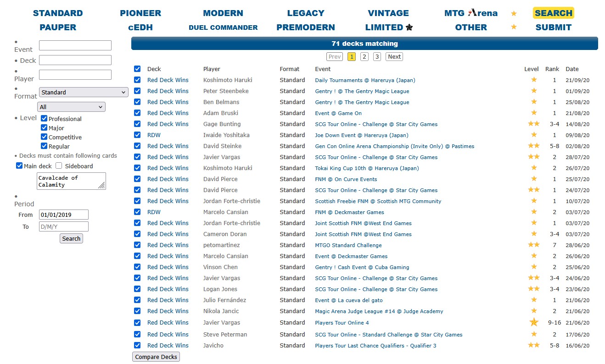605x364 pixels.
Task: Focus the Event search input field
Action: point(75,45)
